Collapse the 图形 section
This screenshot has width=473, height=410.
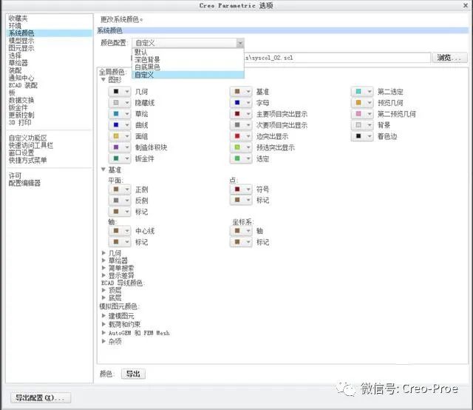tap(103, 79)
